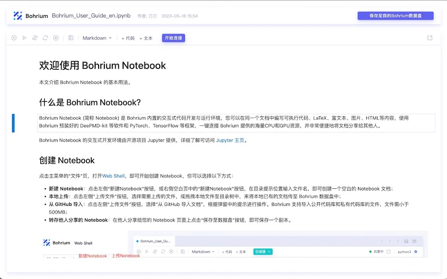Image resolution: width=447 pixels, height=279 pixels.
Task: Run all cells with the circled play icon
Action: coord(14,38)
